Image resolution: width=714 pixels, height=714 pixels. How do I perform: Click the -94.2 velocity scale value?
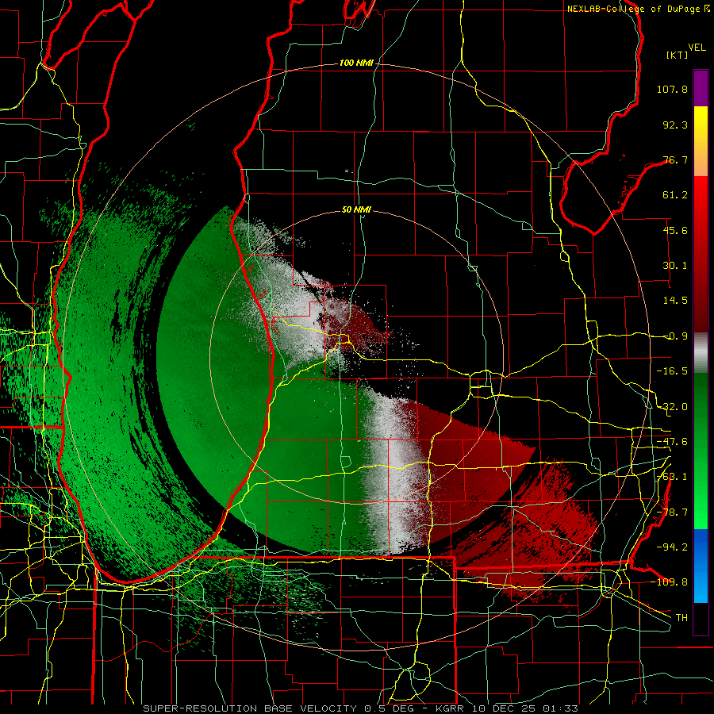click(x=672, y=547)
